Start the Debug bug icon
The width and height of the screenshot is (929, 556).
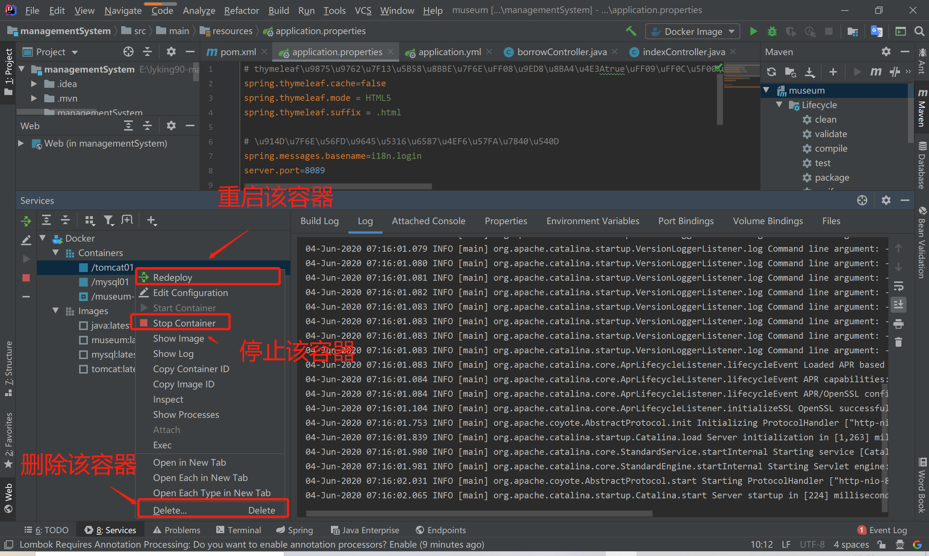click(772, 31)
